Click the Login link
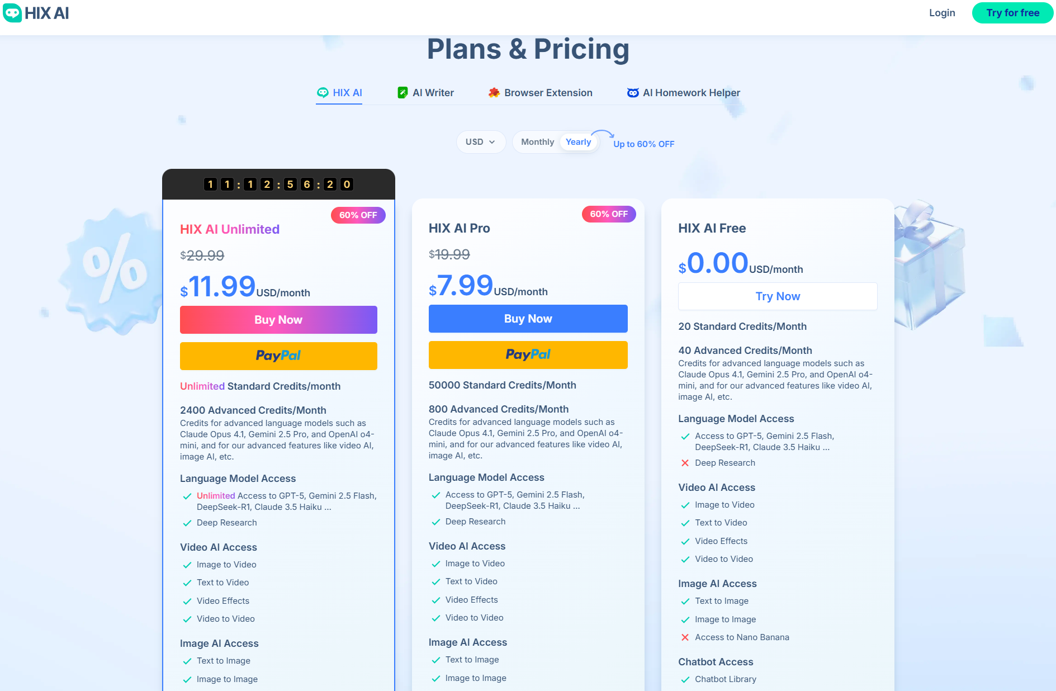The width and height of the screenshot is (1056, 691). 941,12
